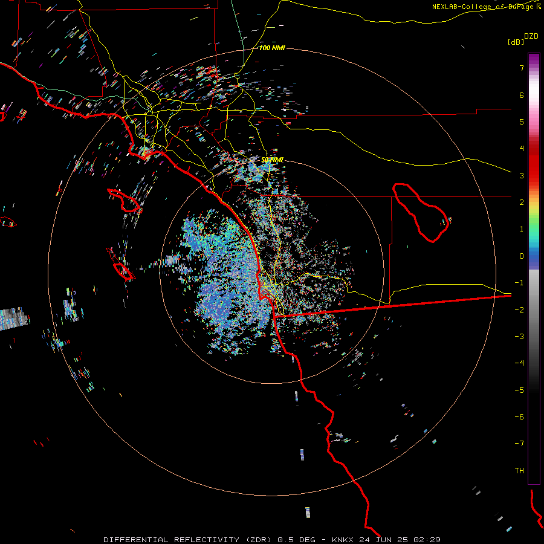Click the -2 dB value on color scale

519,309
